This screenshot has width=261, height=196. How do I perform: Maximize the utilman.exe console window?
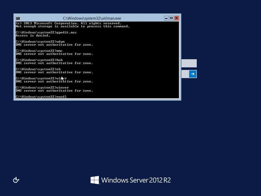171,18
